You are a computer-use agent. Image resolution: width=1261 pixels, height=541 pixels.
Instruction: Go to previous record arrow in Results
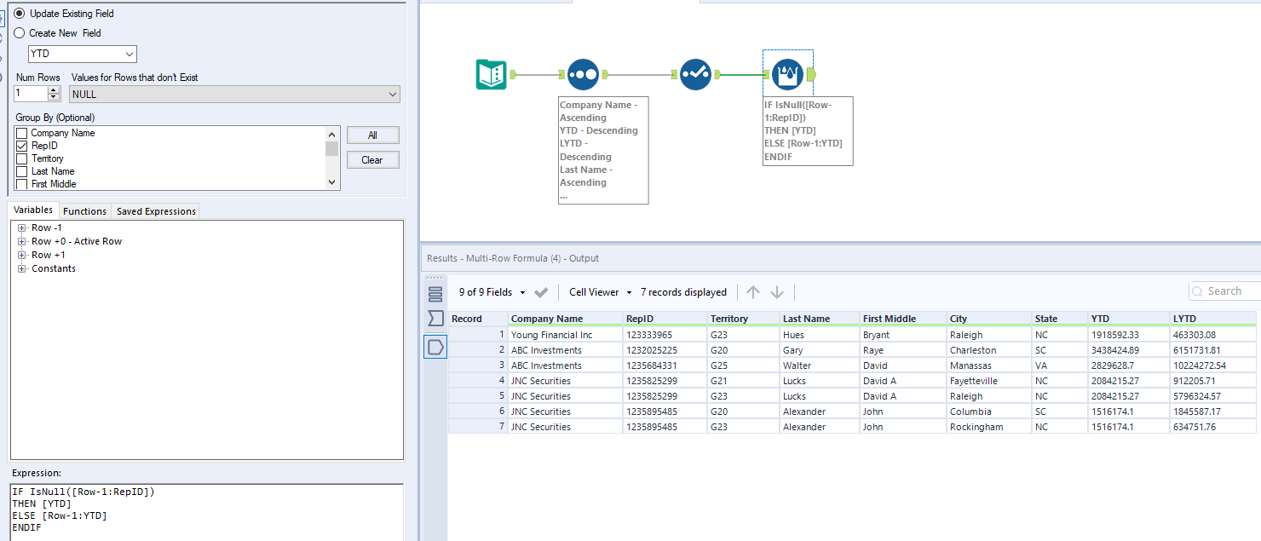[x=753, y=292]
